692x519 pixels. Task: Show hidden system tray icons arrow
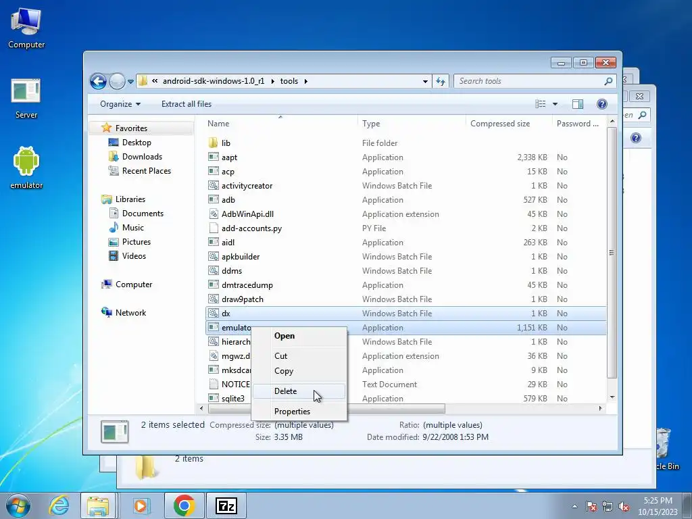pyautogui.click(x=574, y=506)
